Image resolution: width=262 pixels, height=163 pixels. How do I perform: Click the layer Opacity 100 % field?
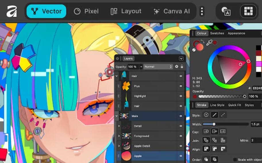pyautogui.click(x=133, y=67)
